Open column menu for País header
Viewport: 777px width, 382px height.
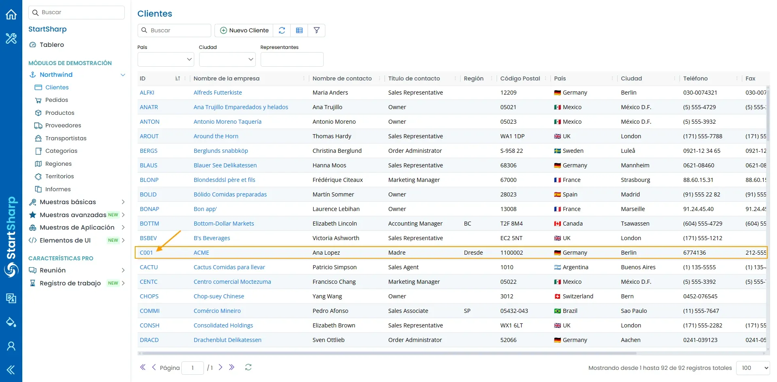[612, 78]
